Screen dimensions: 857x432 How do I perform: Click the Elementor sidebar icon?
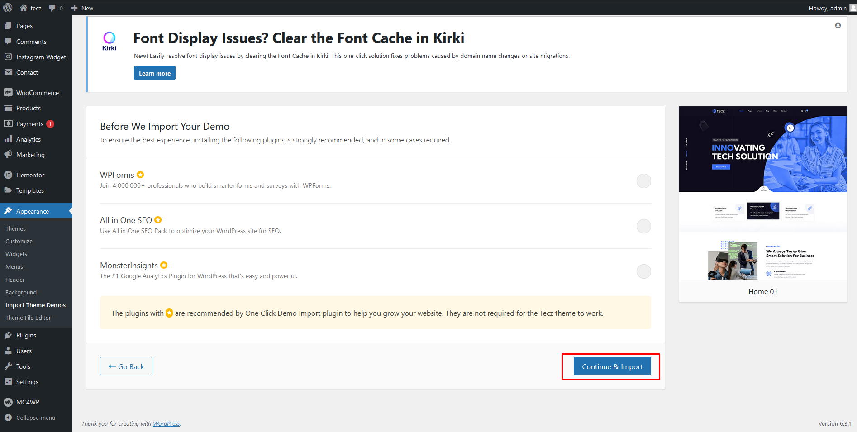coord(8,175)
